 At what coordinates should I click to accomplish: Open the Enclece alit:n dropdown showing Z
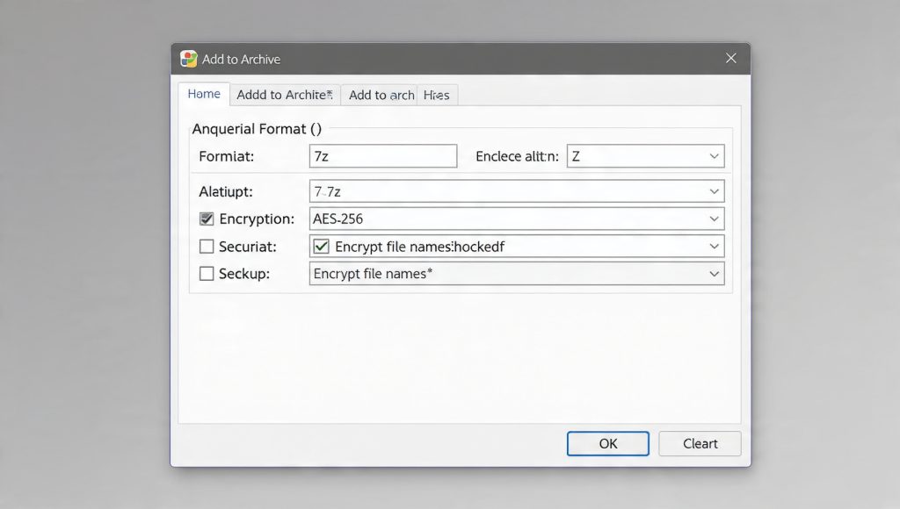[x=644, y=155]
